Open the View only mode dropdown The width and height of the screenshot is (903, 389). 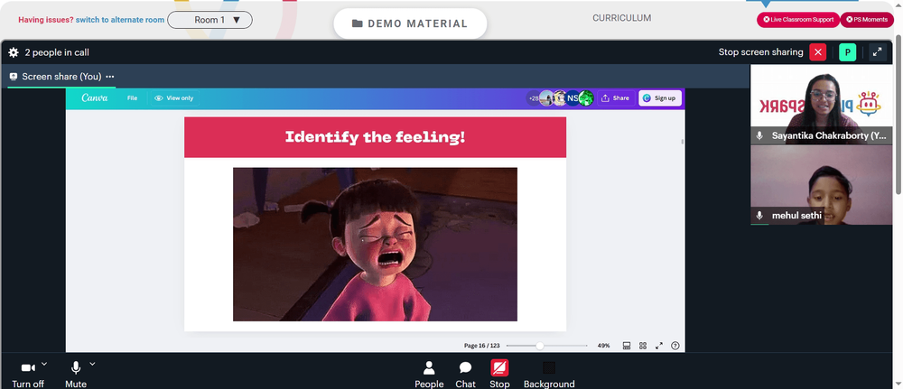(x=174, y=98)
